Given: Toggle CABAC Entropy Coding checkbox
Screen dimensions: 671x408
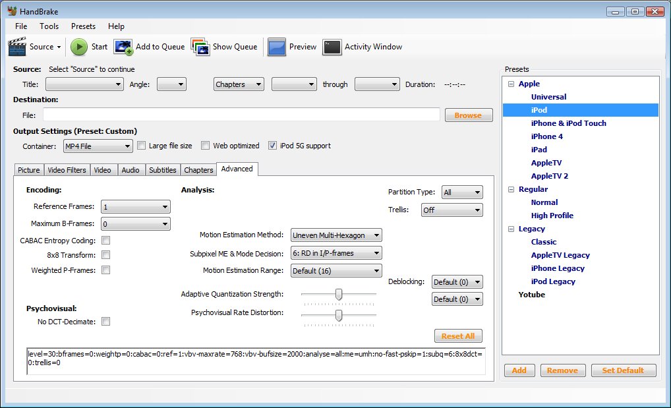Looking at the screenshot, I should coord(105,240).
